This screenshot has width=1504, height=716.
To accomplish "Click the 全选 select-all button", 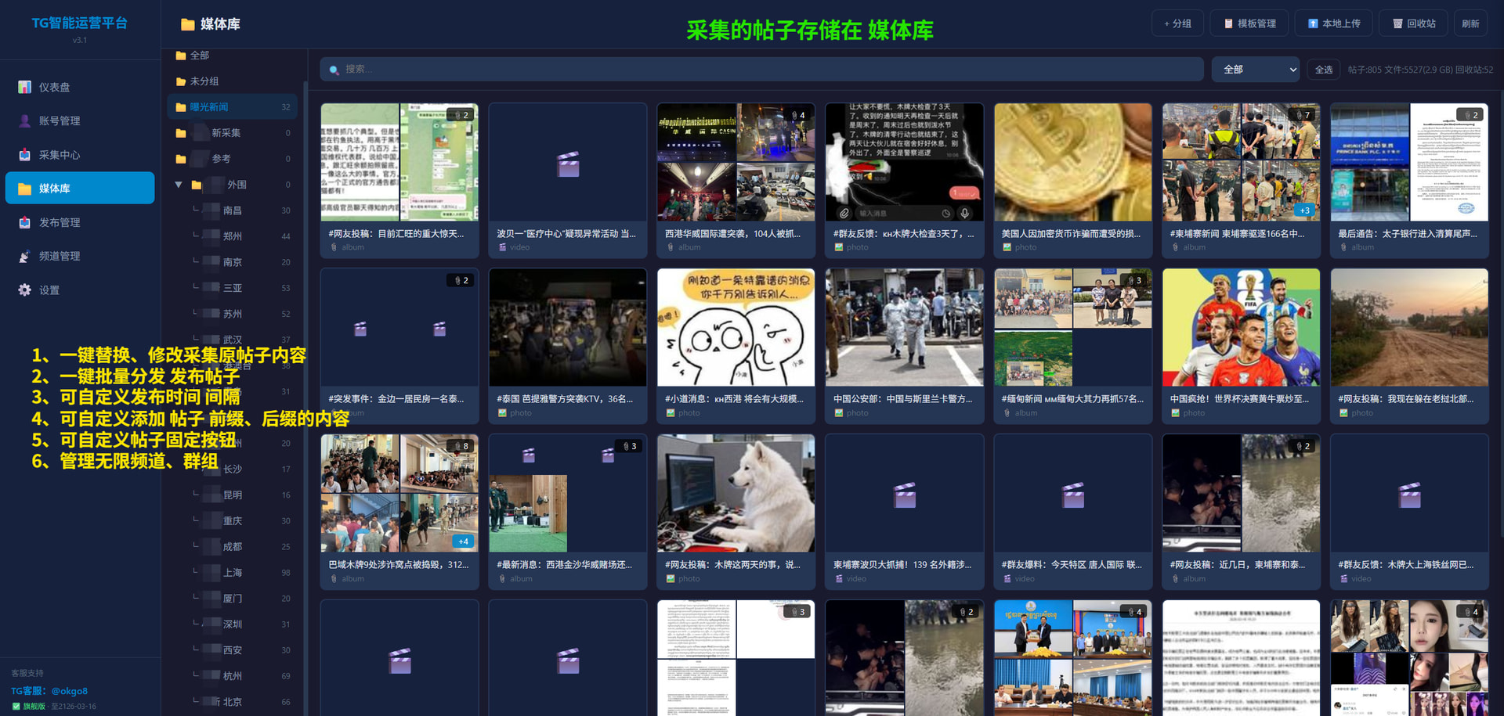I will point(1323,70).
